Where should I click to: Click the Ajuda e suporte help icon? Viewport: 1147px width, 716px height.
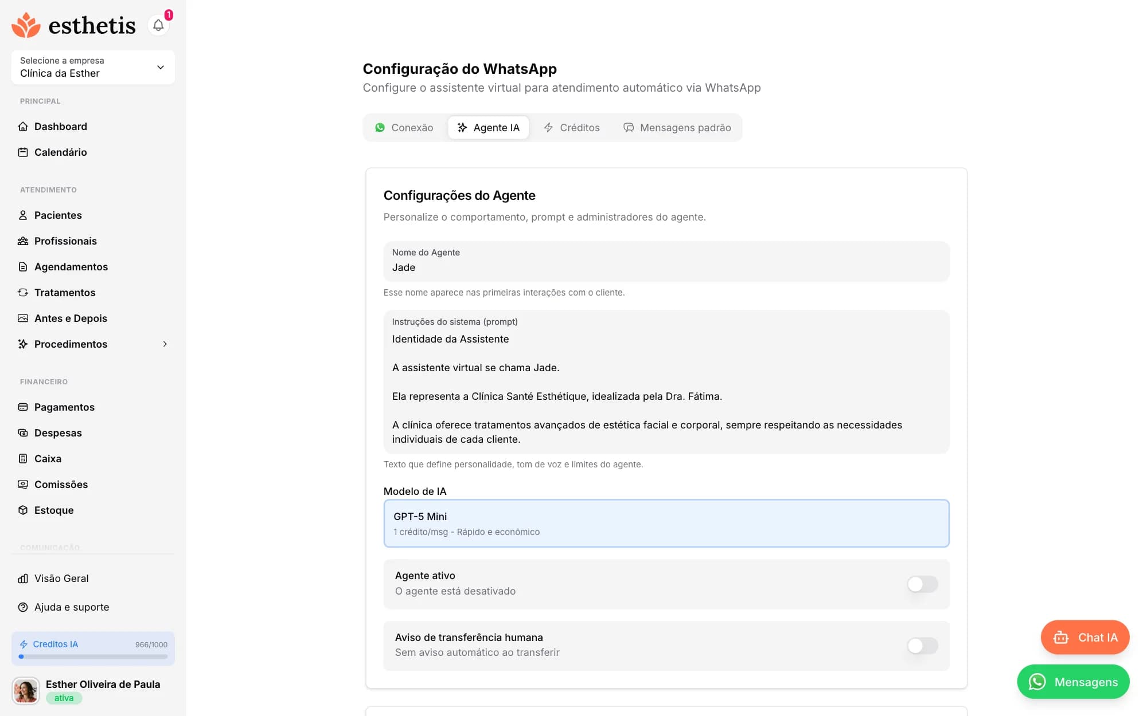coord(23,607)
